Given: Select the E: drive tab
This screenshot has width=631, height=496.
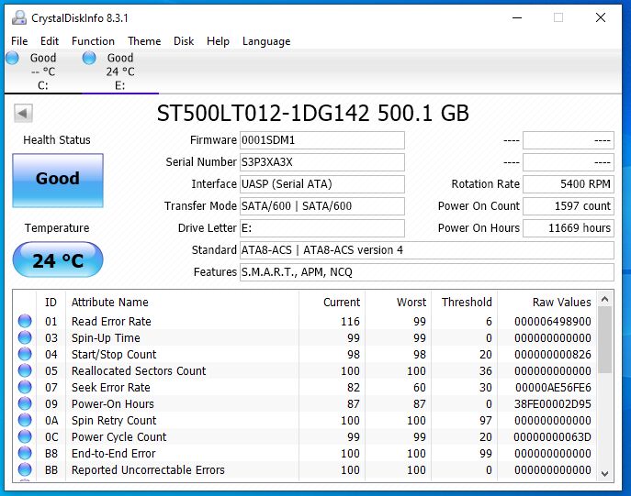Looking at the screenshot, I should point(119,72).
